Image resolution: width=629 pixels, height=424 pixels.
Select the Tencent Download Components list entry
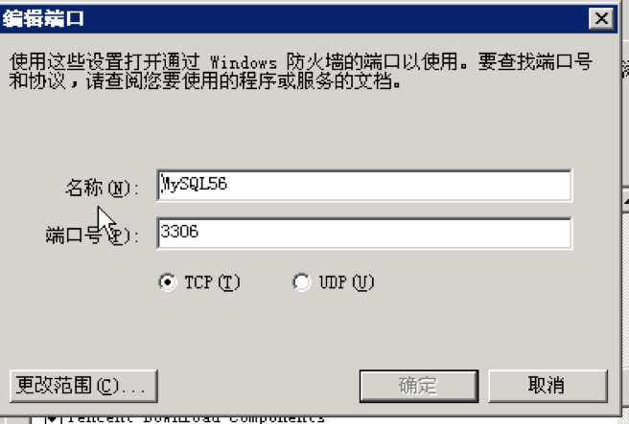[x=196, y=419]
